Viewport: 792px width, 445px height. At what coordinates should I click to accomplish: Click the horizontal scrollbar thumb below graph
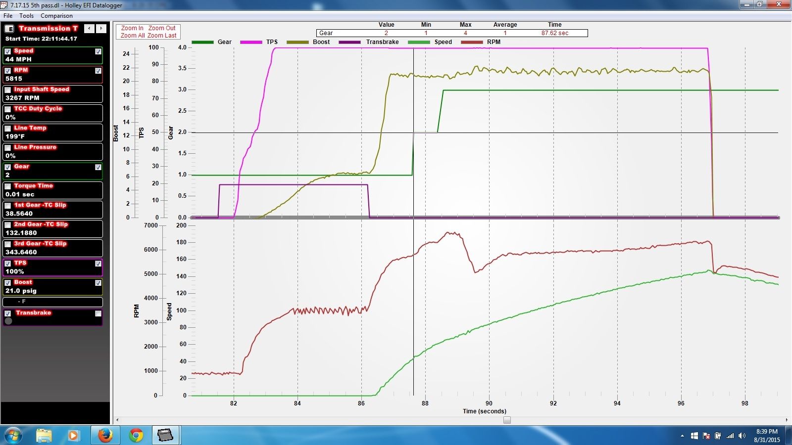click(x=507, y=420)
